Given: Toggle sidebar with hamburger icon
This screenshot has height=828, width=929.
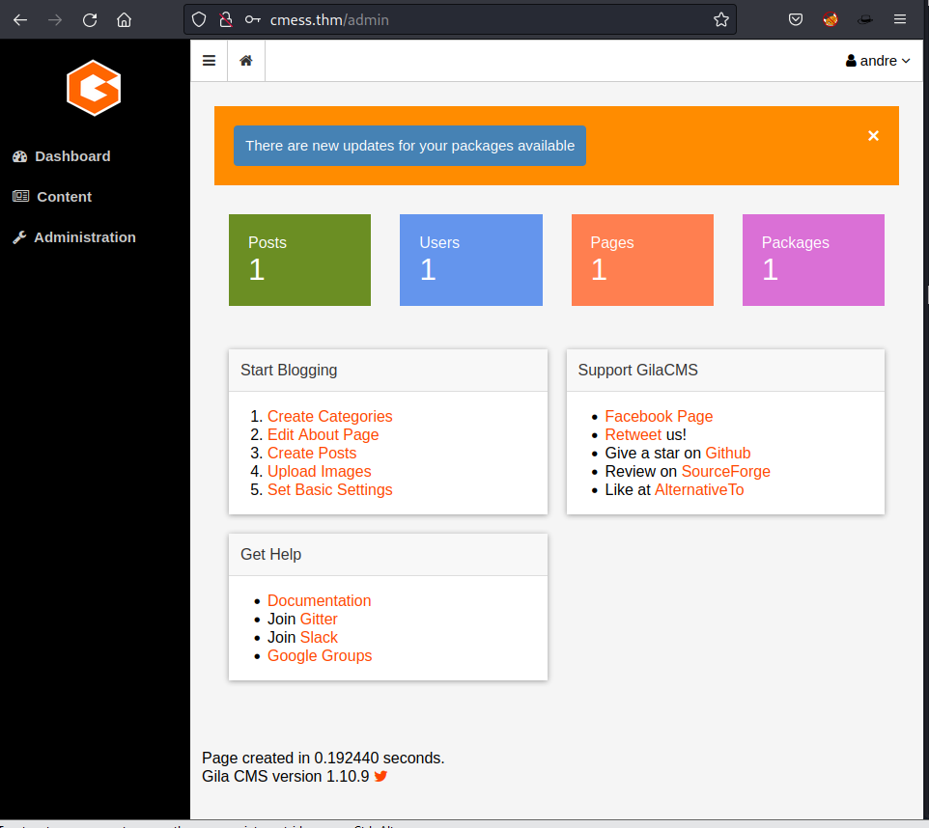Looking at the screenshot, I should pos(210,61).
